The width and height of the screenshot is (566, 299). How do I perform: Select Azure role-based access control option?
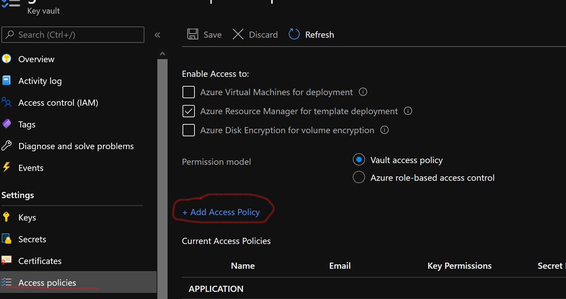[x=358, y=177]
